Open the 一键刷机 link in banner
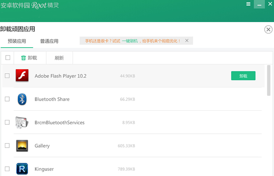Image resolution: width=274 pixels, height=176 pixels. pos(130,41)
